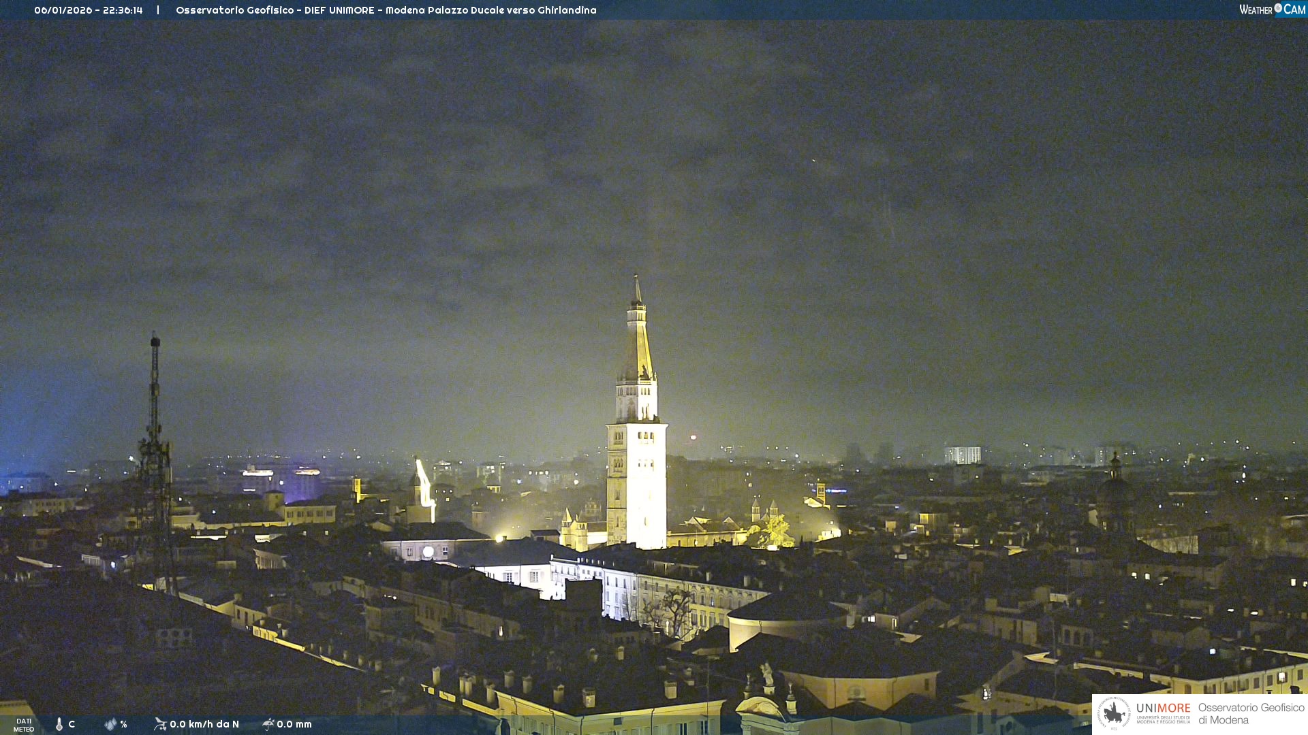The width and height of the screenshot is (1308, 735).
Task: Click the date and time stamp 06/01/2026
Action: point(89,10)
